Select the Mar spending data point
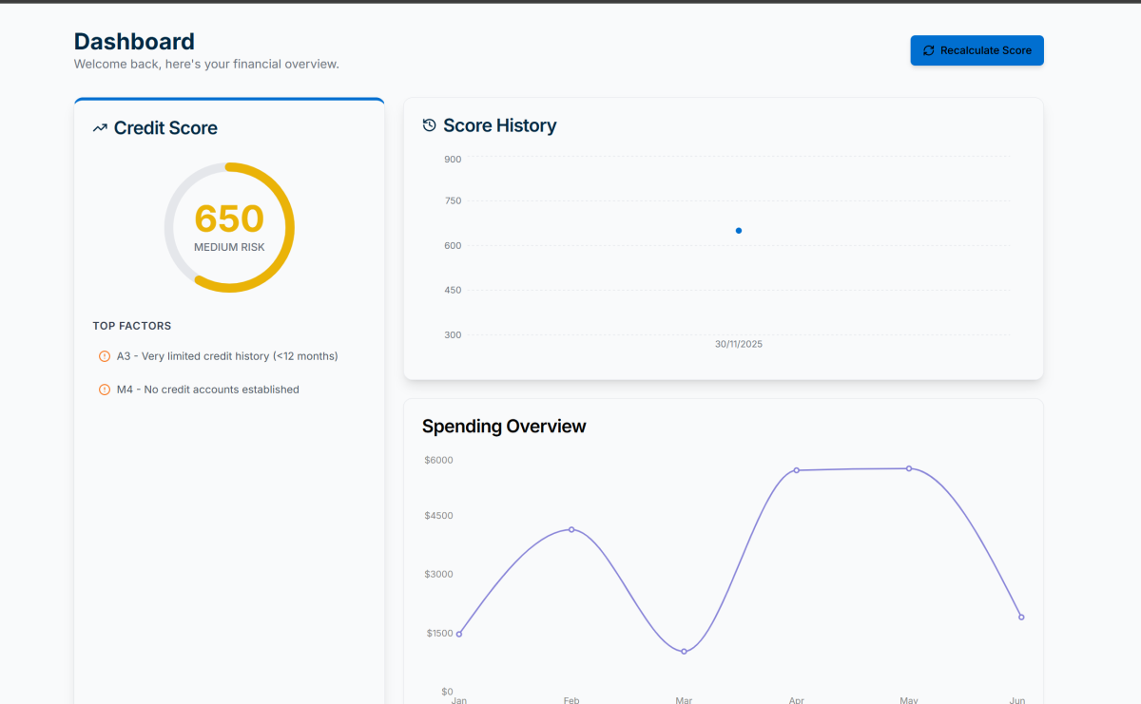 pos(684,652)
